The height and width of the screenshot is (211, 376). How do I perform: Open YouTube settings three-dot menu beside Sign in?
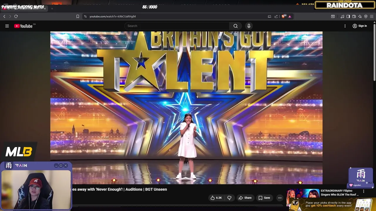pos(345,26)
